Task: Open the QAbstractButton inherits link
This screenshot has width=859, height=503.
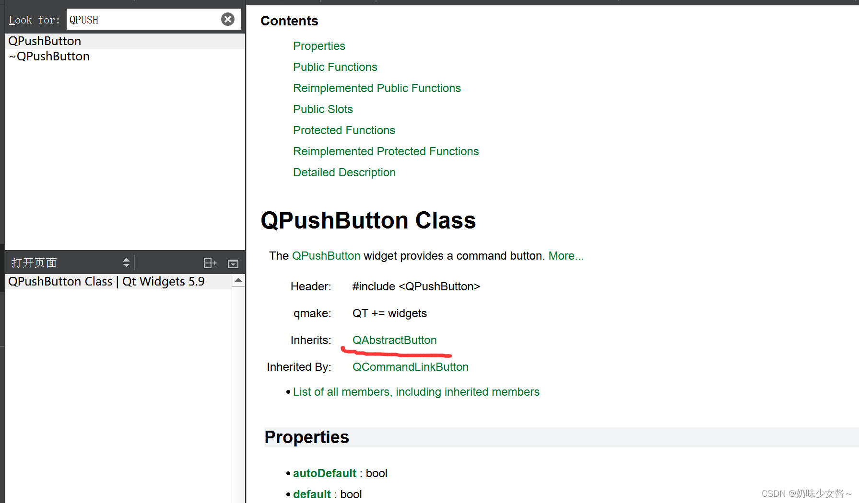Action: (394, 340)
